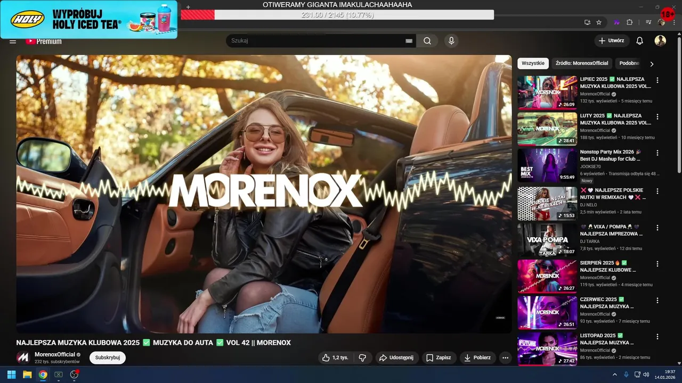Open options menu for LUTY 2025 video
Image resolution: width=682 pixels, height=383 pixels.
(657, 116)
